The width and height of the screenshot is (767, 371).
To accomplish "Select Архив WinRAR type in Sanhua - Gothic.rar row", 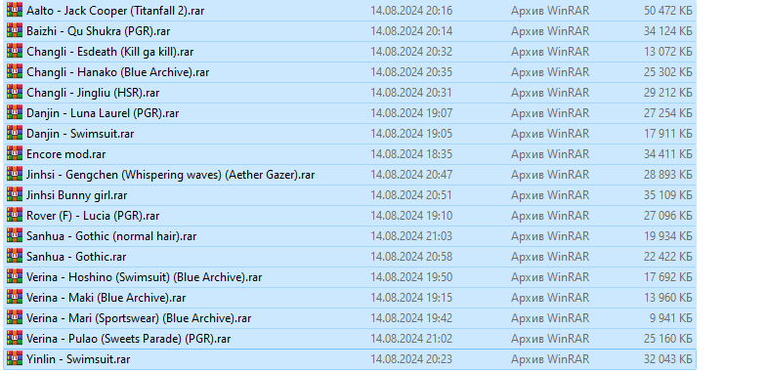I will (550, 257).
